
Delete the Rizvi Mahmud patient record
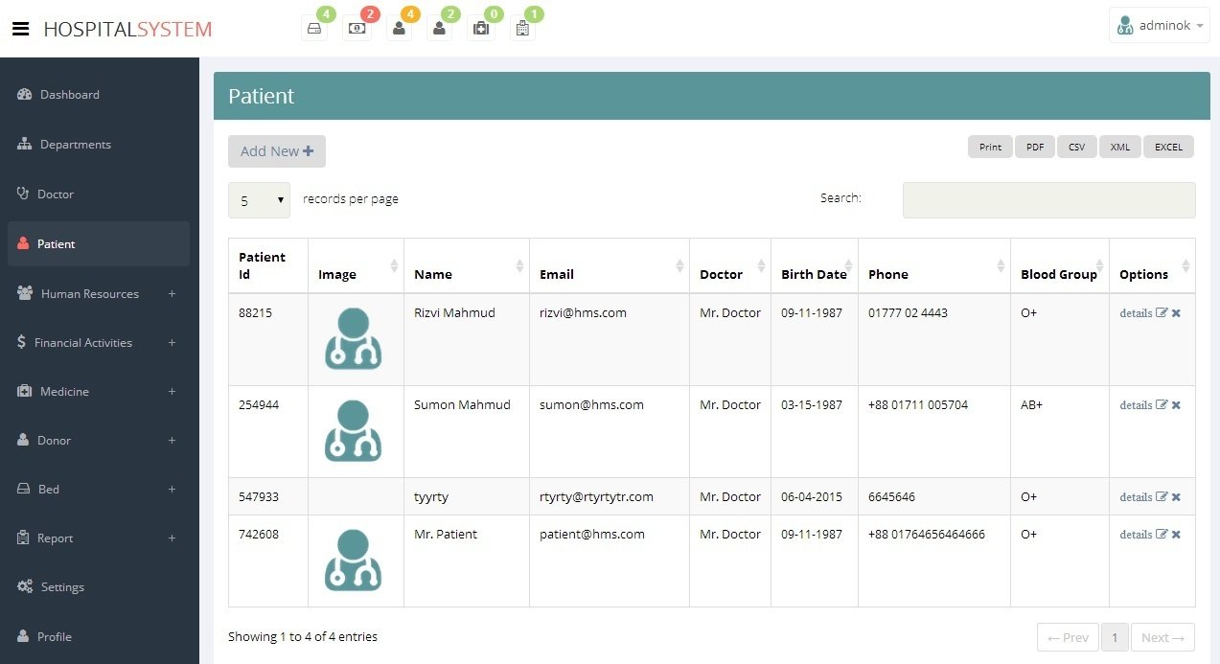1176,313
